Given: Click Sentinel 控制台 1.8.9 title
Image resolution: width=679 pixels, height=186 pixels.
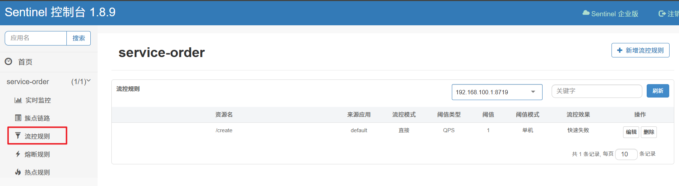Looking at the screenshot, I should [60, 12].
